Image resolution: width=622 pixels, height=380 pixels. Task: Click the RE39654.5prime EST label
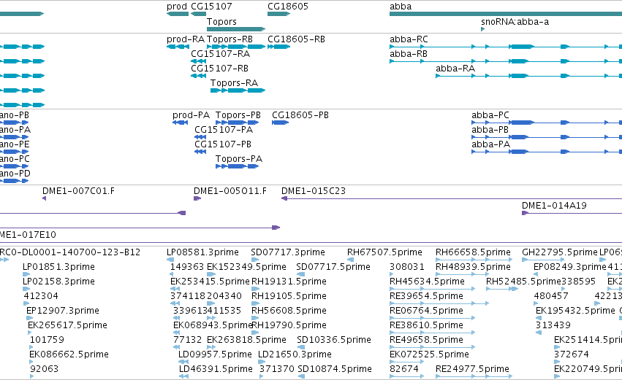426,296
